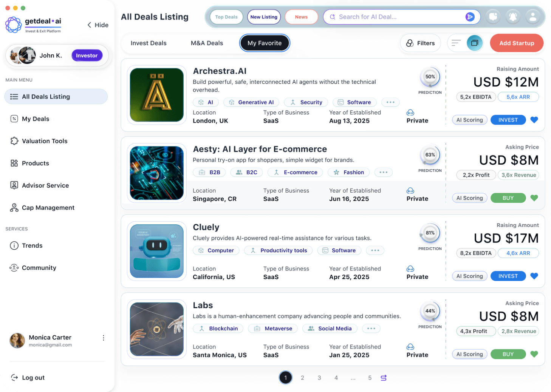Open AI Scoring for Archestra.AI
This screenshot has width=551, height=392.
[x=470, y=120]
